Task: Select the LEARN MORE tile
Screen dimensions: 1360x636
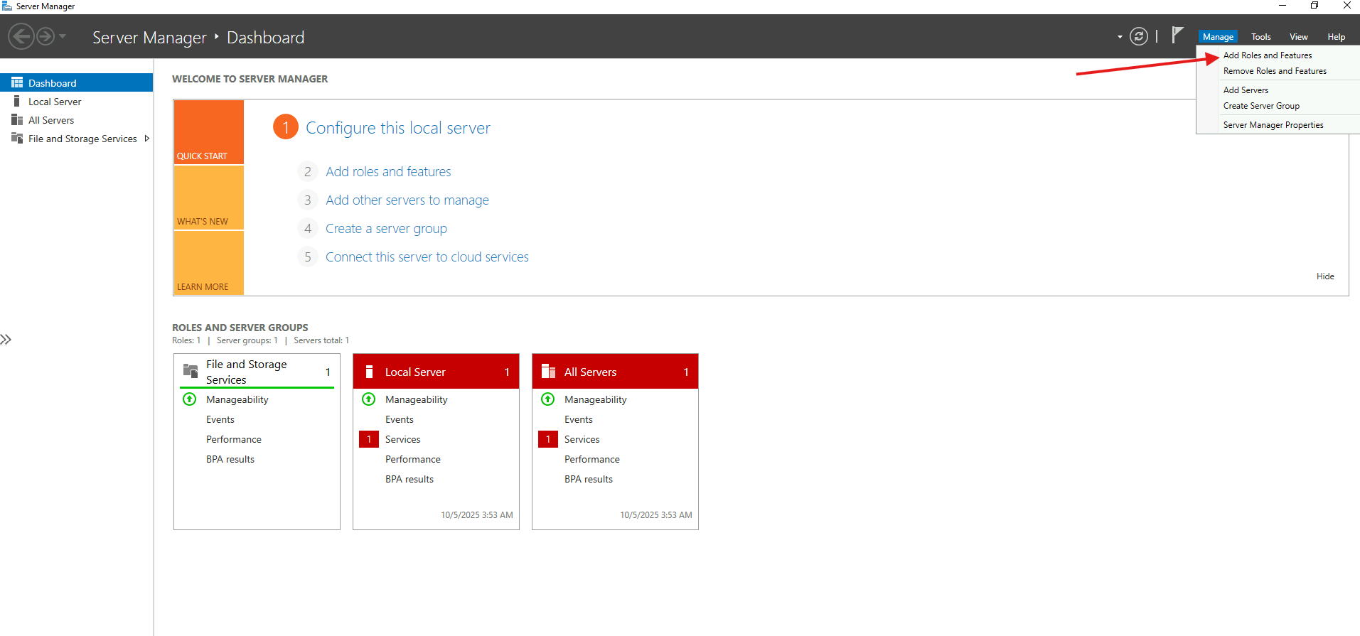Action: pos(209,263)
